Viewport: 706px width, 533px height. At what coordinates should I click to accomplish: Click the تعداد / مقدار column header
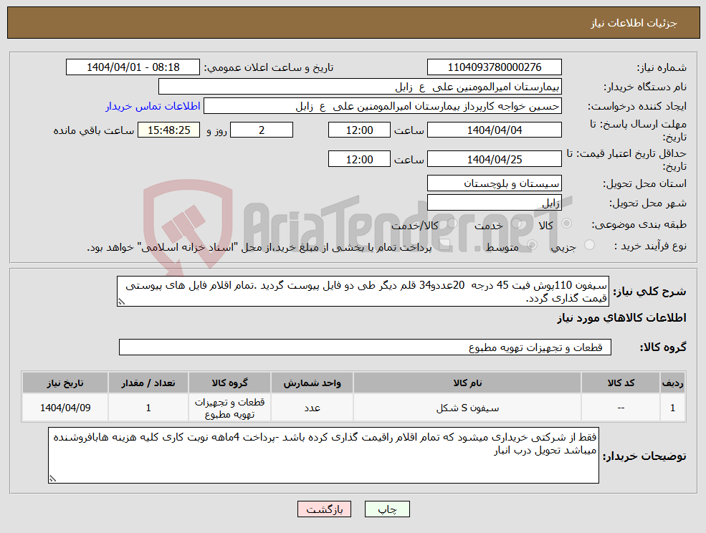pyautogui.click(x=148, y=383)
